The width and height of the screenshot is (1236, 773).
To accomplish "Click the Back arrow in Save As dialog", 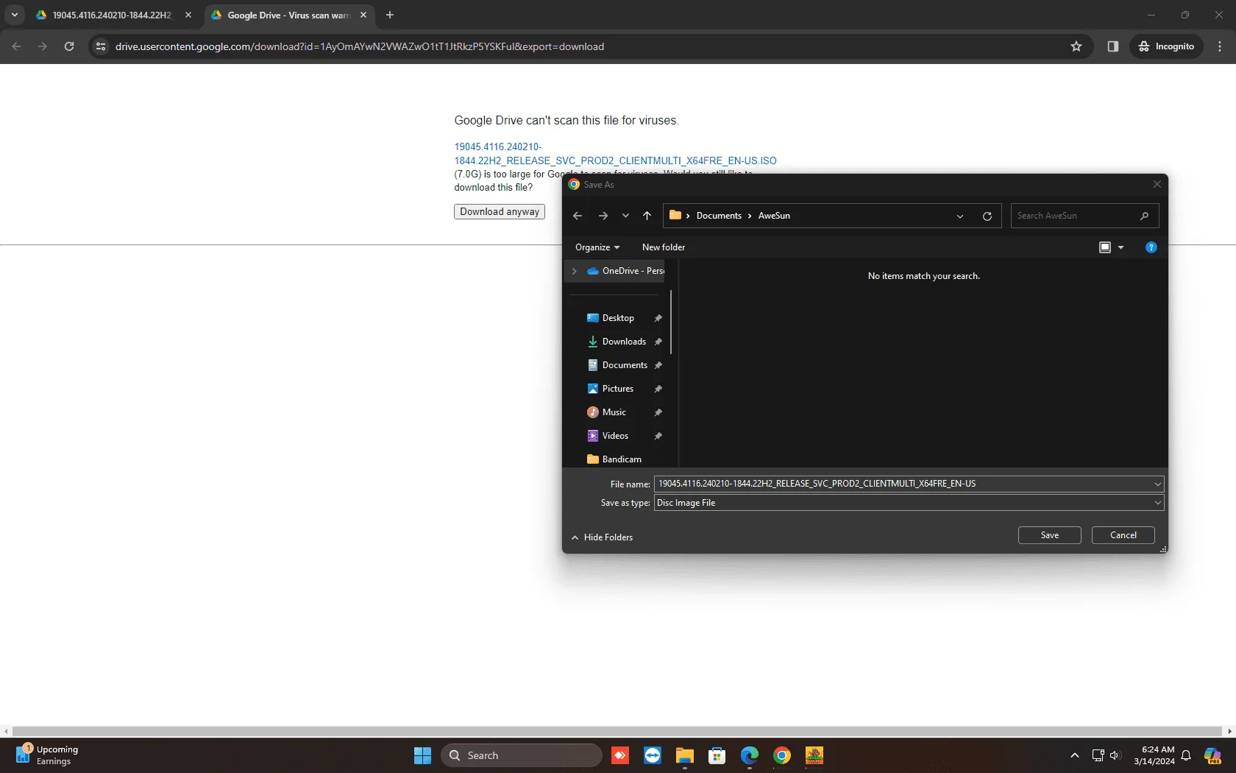I will pos(578,216).
